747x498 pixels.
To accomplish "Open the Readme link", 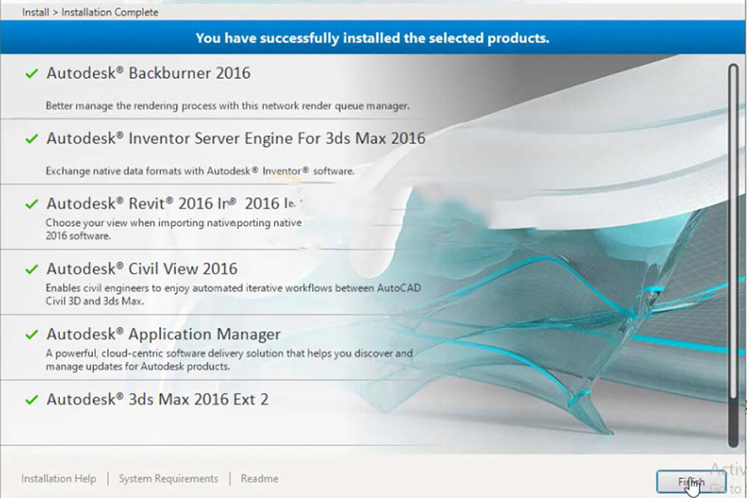I will (260, 478).
